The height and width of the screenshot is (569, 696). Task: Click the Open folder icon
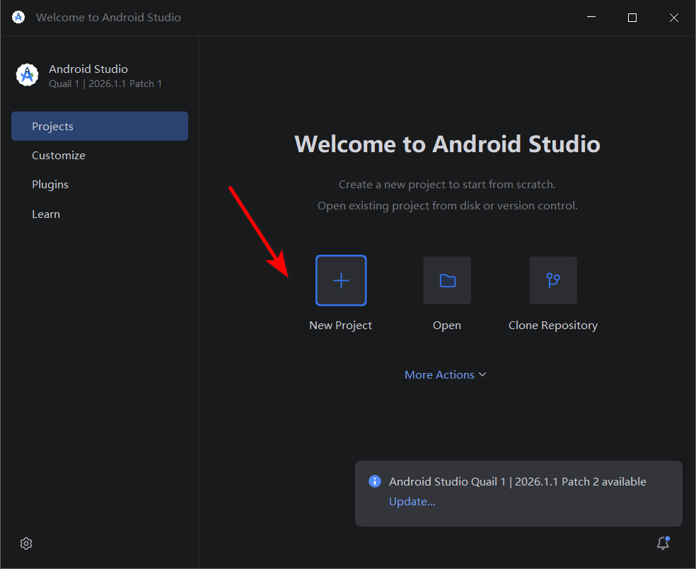pos(447,280)
